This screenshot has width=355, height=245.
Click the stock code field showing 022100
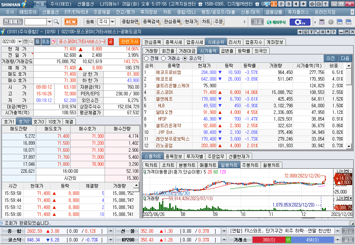[9, 42]
